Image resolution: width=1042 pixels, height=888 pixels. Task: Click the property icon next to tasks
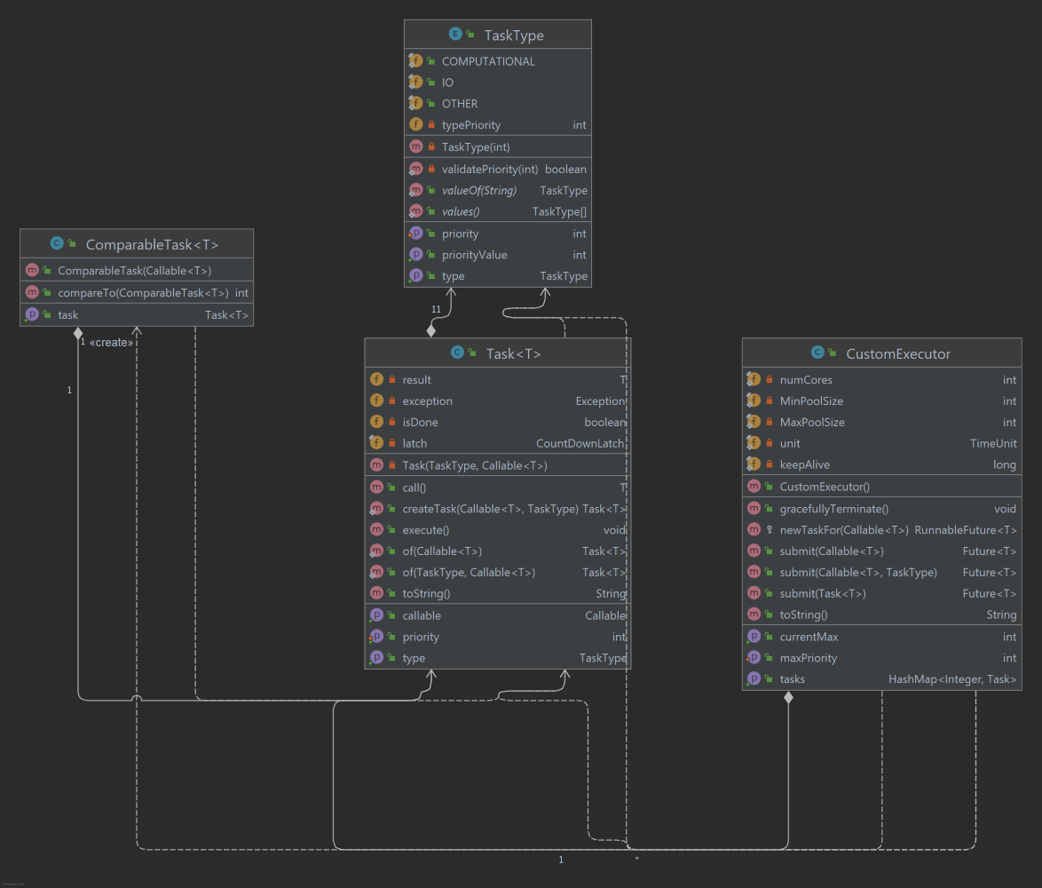coord(754,678)
